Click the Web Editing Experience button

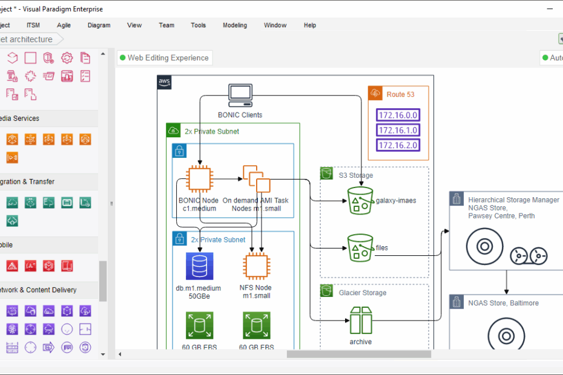(x=164, y=57)
